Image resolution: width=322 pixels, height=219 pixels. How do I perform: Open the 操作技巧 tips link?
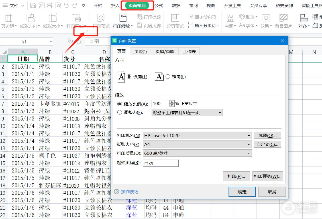click(x=129, y=192)
